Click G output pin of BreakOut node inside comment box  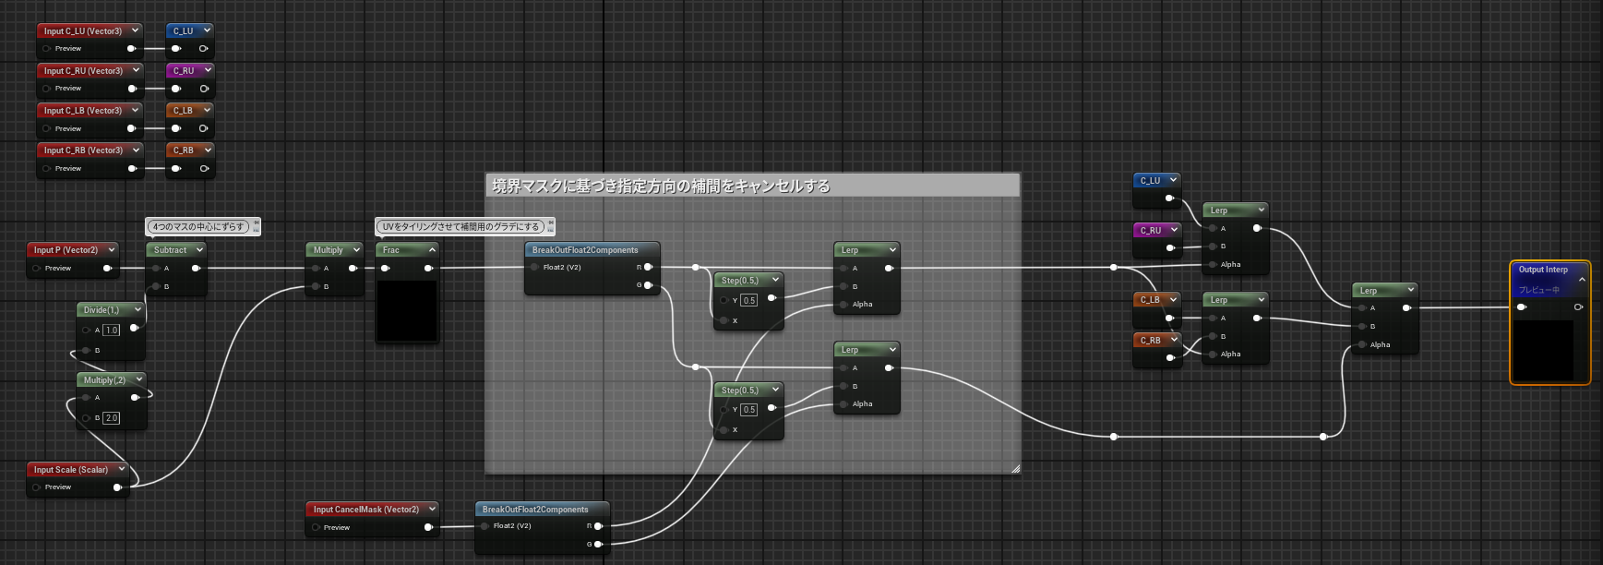click(648, 285)
